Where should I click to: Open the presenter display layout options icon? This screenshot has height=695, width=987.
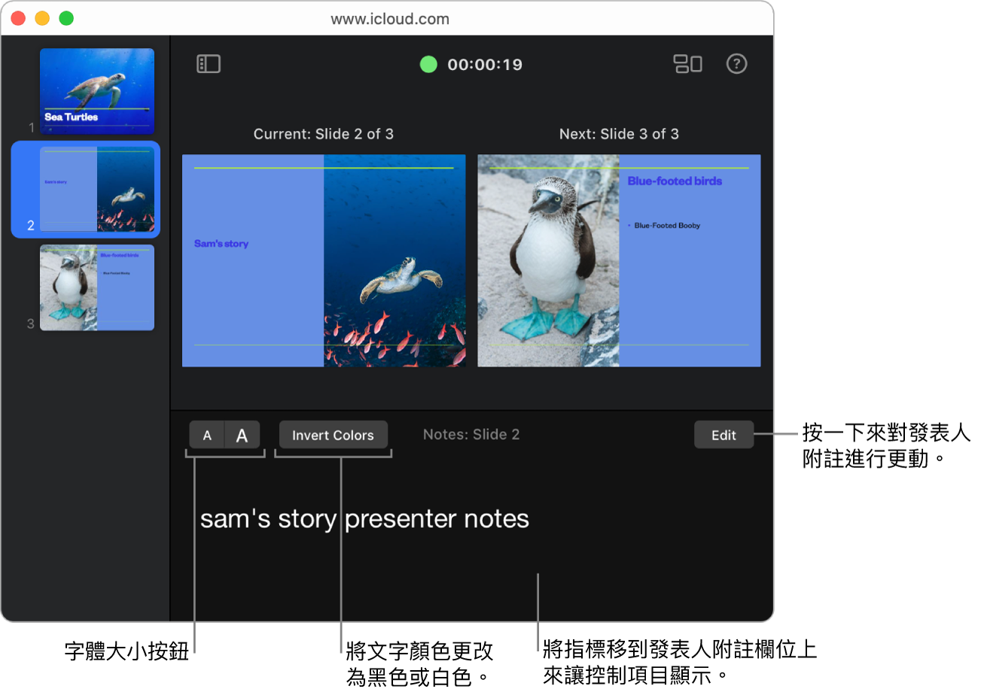click(x=687, y=64)
